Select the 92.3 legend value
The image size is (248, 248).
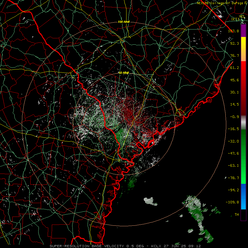point(234,43)
